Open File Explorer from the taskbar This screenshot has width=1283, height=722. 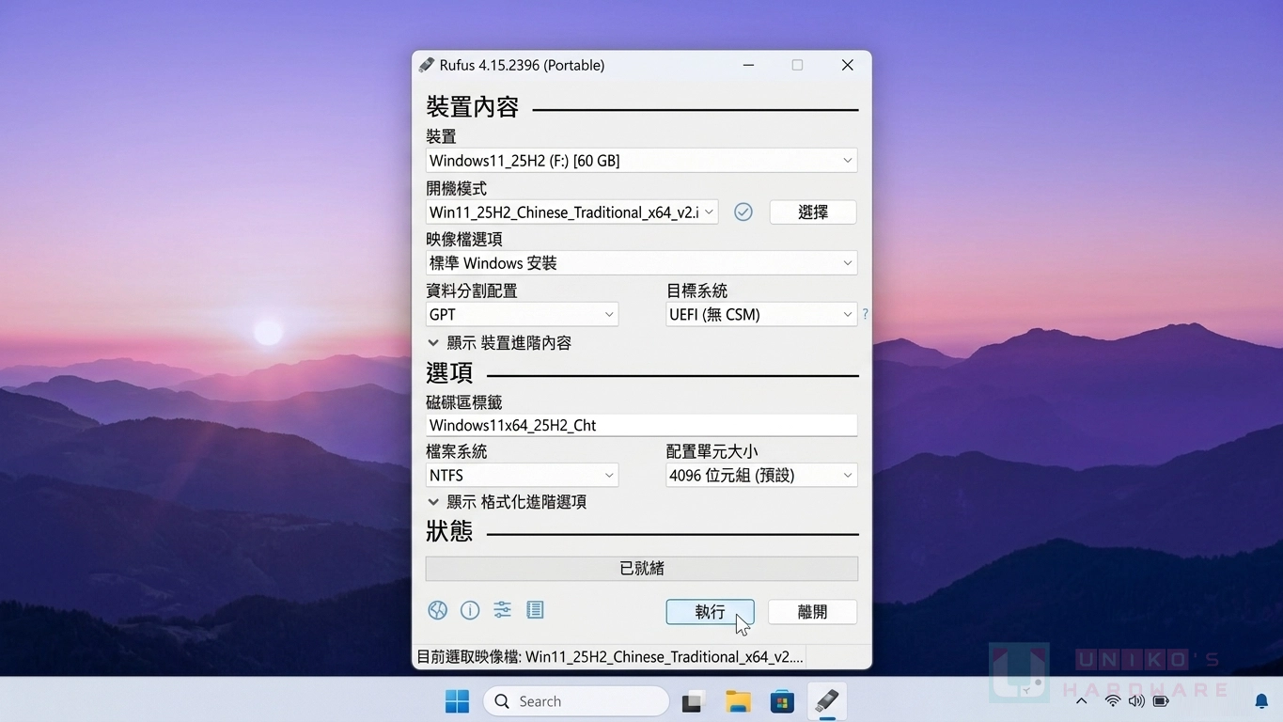[x=738, y=701]
